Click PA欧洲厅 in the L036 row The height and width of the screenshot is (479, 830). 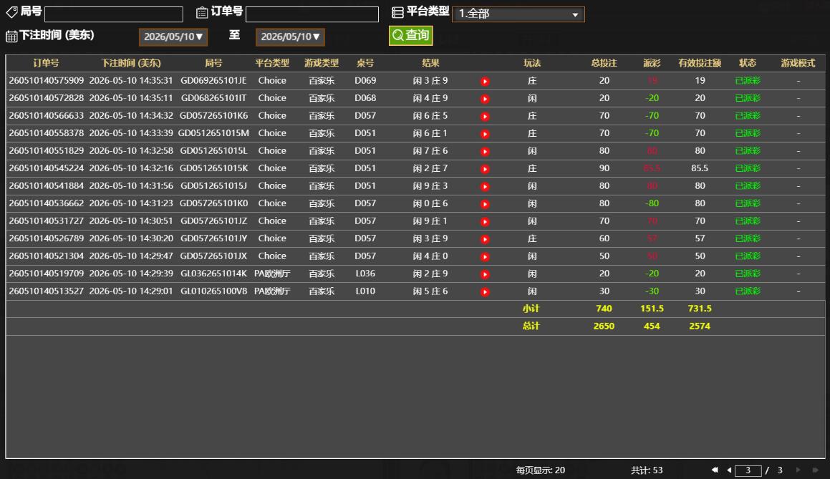click(272, 274)
